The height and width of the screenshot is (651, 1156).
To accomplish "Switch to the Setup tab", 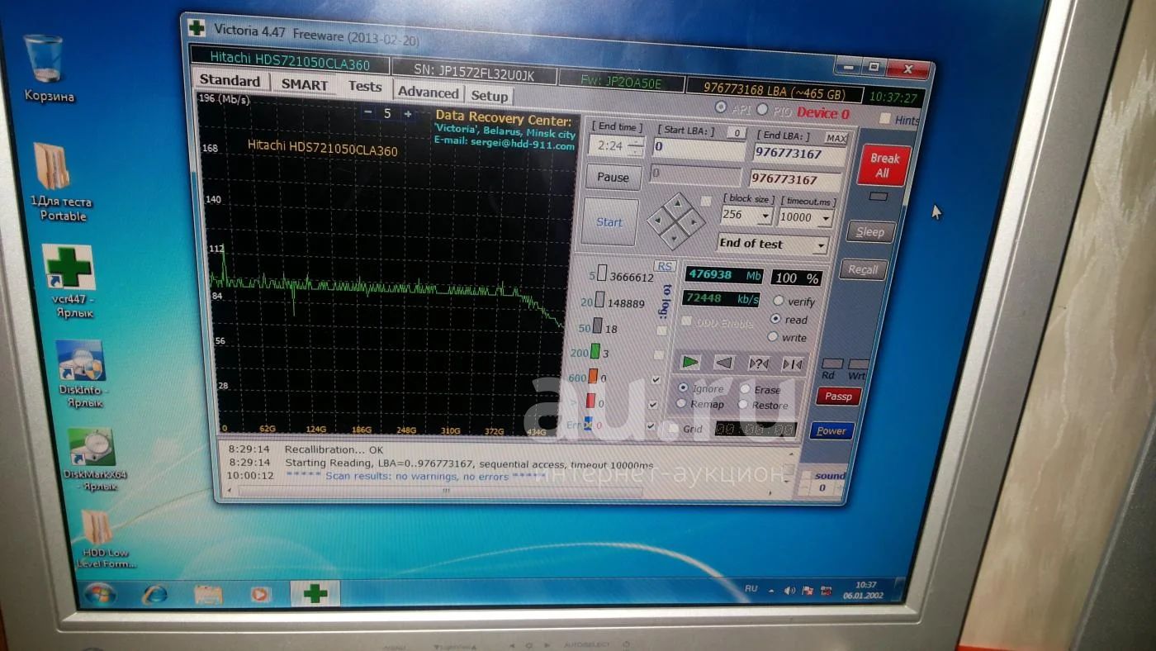I will [x=489, y=96].
